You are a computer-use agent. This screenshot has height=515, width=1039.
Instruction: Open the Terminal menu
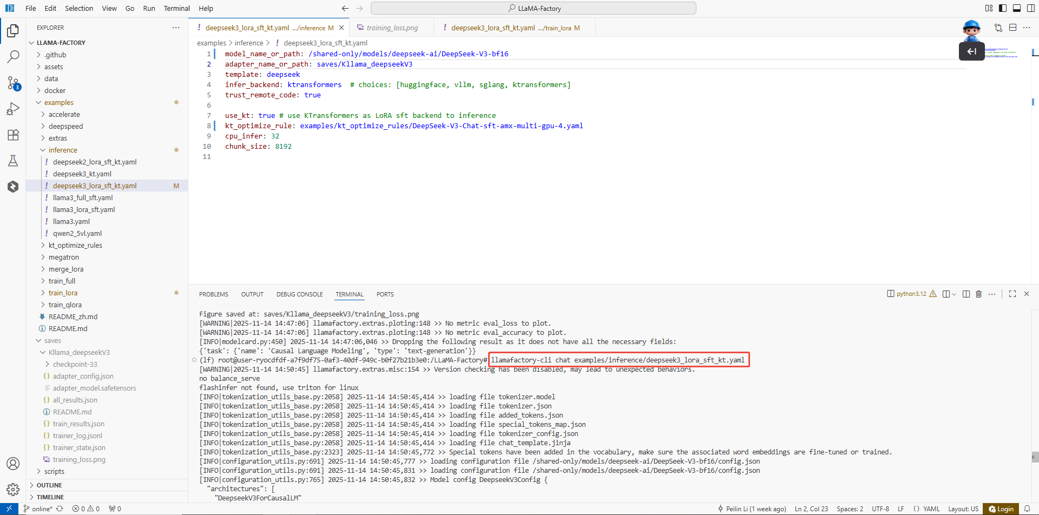point(176,8)
